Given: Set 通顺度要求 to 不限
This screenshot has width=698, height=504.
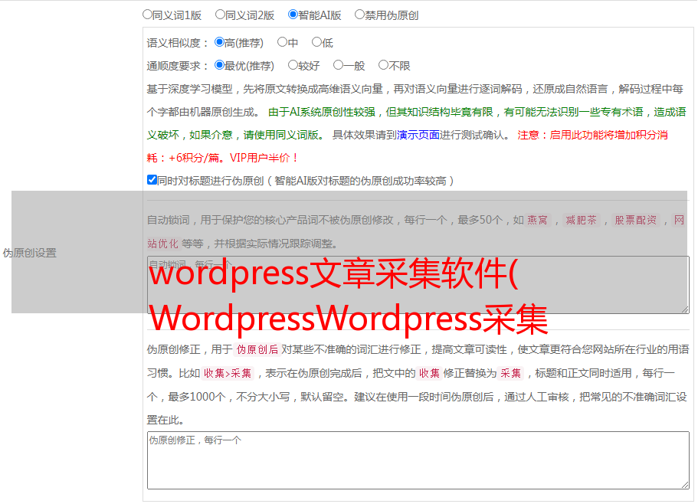Looking at the screenshot, I should click(x=383, y=65).
